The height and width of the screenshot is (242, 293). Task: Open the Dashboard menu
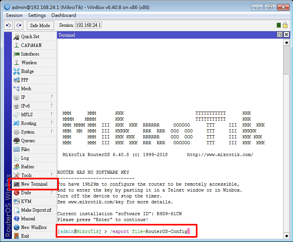tap(64, 15)
